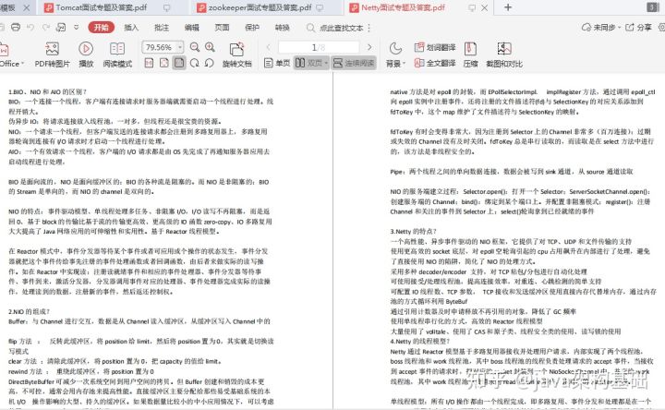Viewport: 665px width, 410px height.
Task: Click heading '1.BIO、NIO 和 AIO 的区别?'
Action: click(47, 91)
